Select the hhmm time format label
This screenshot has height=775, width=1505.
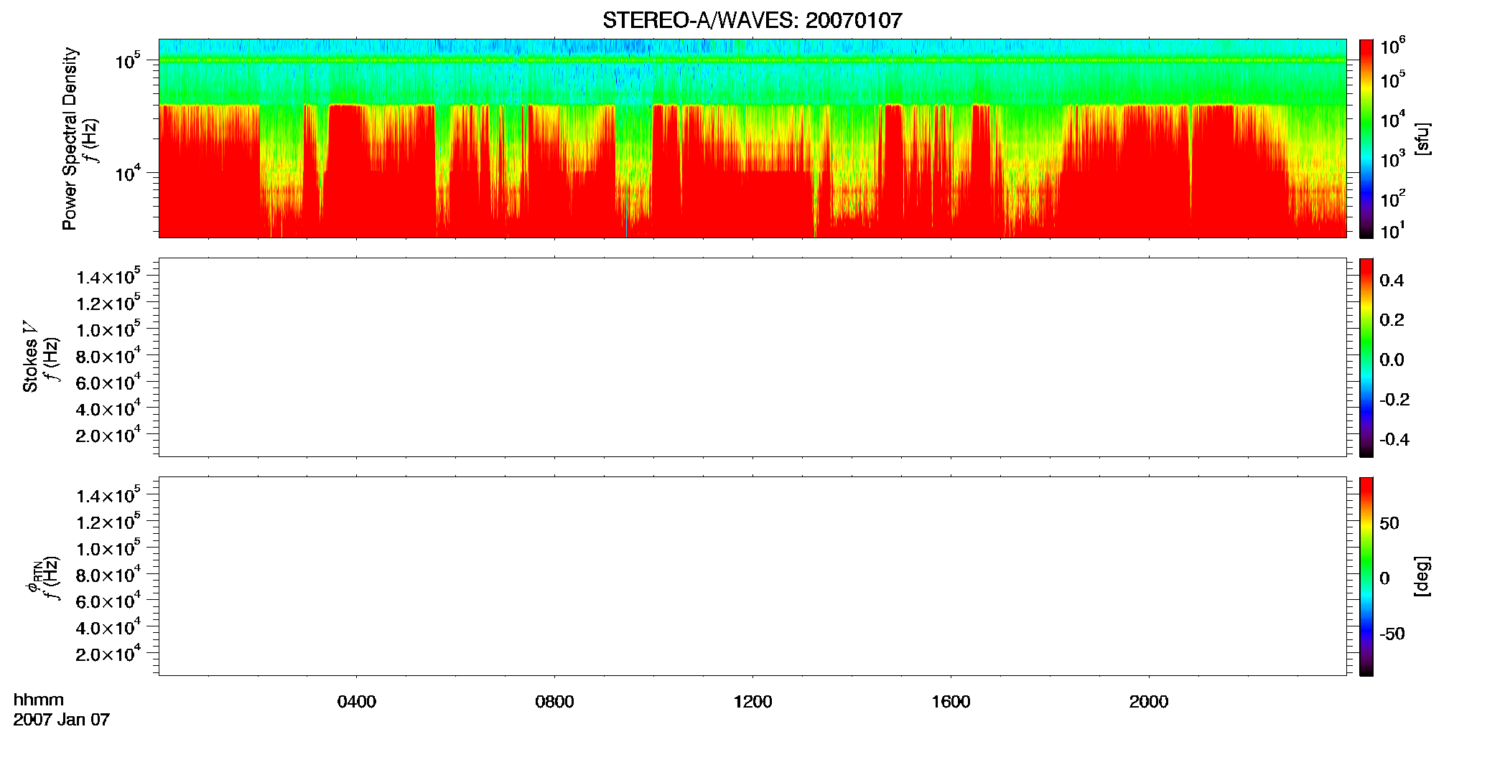click(39, 700)
